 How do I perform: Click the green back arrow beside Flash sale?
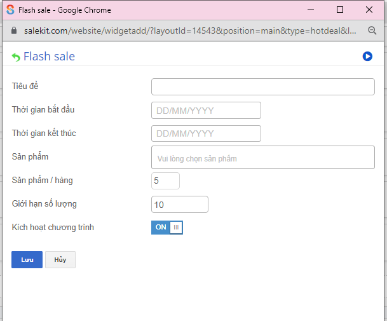(16, 57)
